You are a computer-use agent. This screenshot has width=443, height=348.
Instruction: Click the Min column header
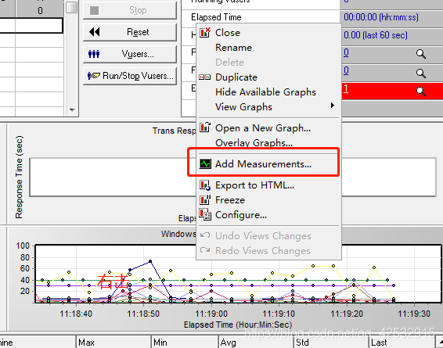pos(185,342)
